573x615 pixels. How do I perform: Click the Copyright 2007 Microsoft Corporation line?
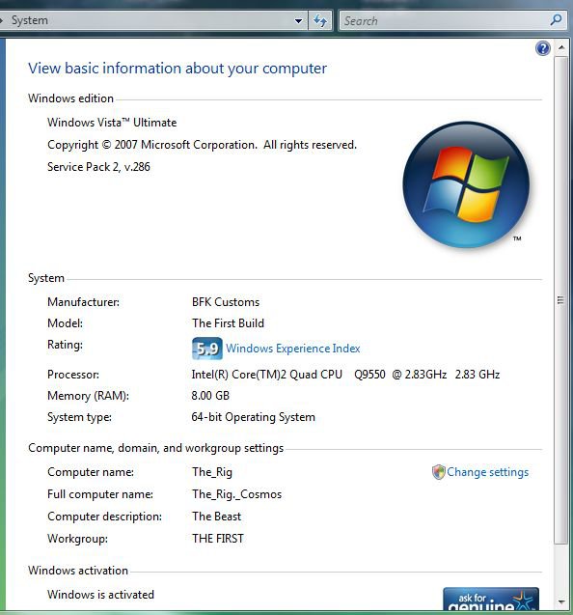pos(203,145)
